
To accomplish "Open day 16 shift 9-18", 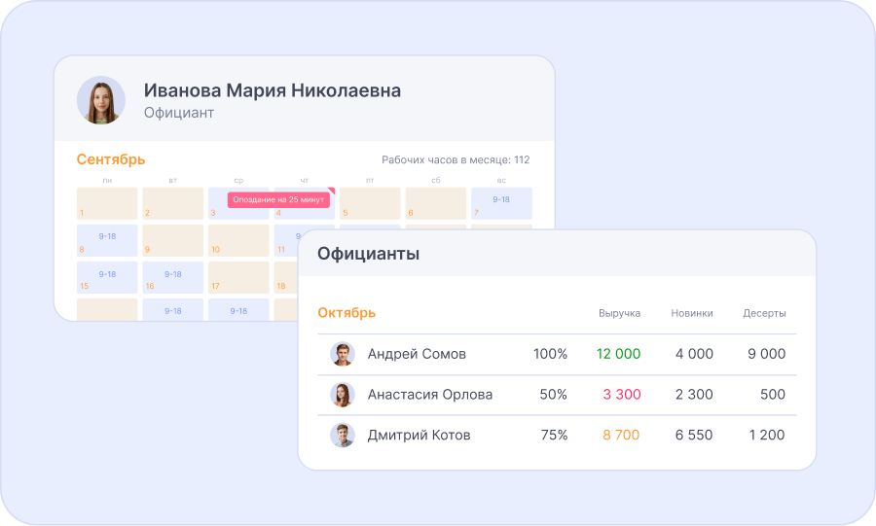I will pos(172,277).
